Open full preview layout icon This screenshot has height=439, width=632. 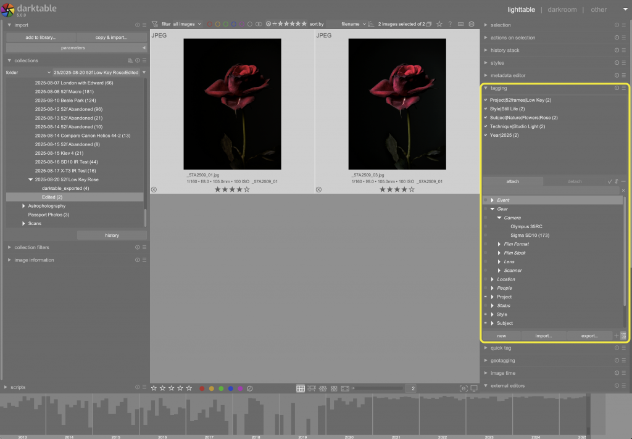345,388
